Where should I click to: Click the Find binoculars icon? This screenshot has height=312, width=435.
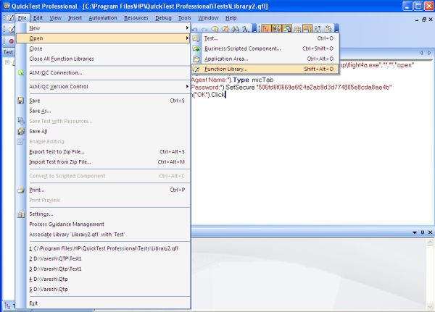236,29
